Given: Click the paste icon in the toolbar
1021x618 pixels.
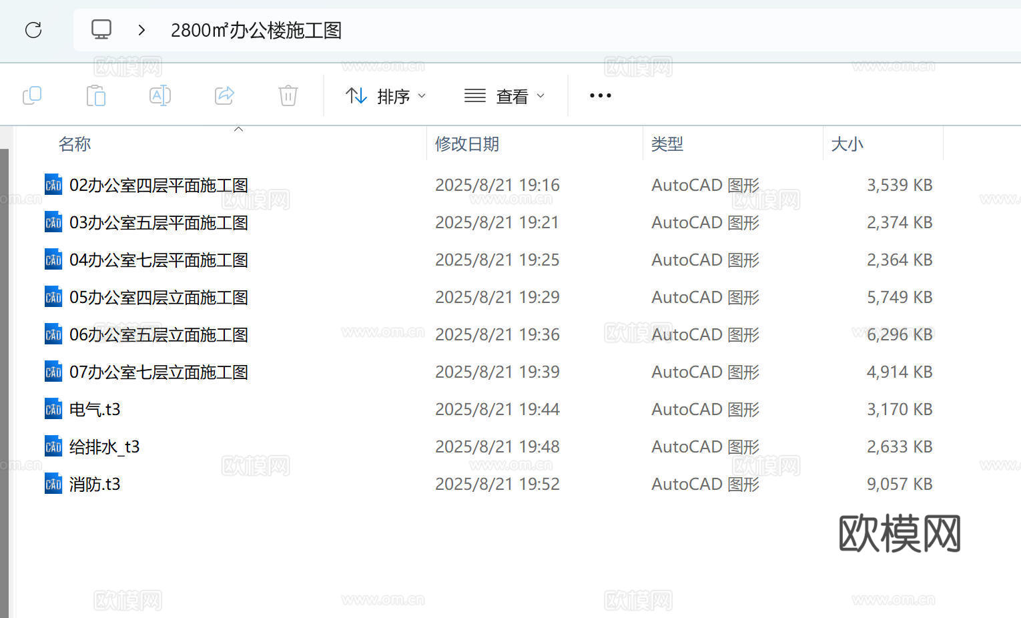Looking at the screenshot, I should (96, 95).
